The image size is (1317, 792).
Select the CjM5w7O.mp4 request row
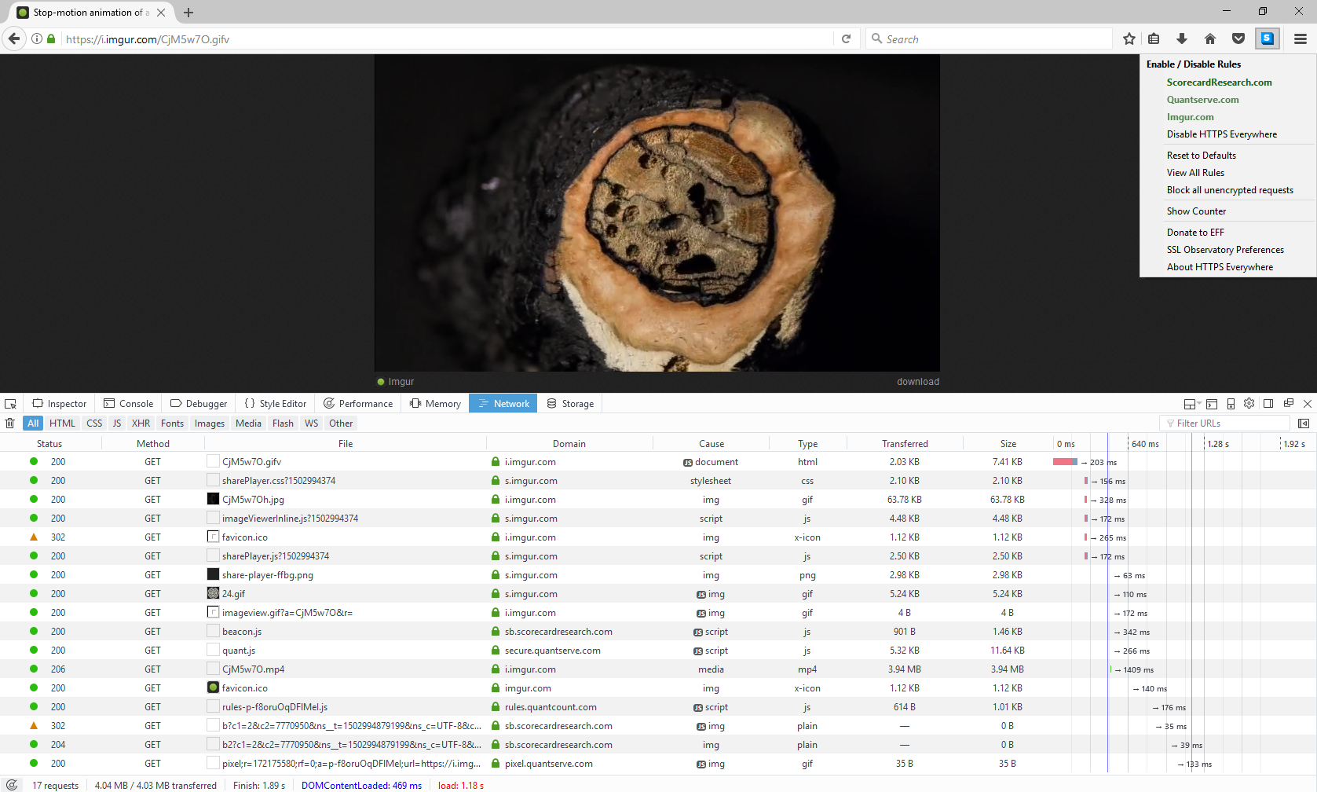click(658, 669)
